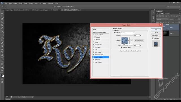Click the Snap to Origin button

click(139, 41)
